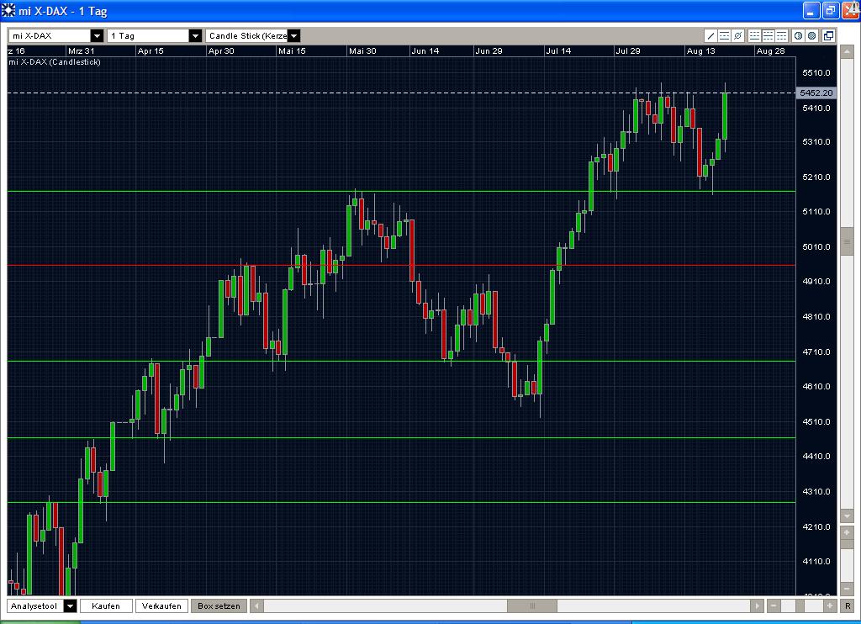Open the Analysetool menu
Viewport: 861px width, 624px height.
[x=70, y=605]
